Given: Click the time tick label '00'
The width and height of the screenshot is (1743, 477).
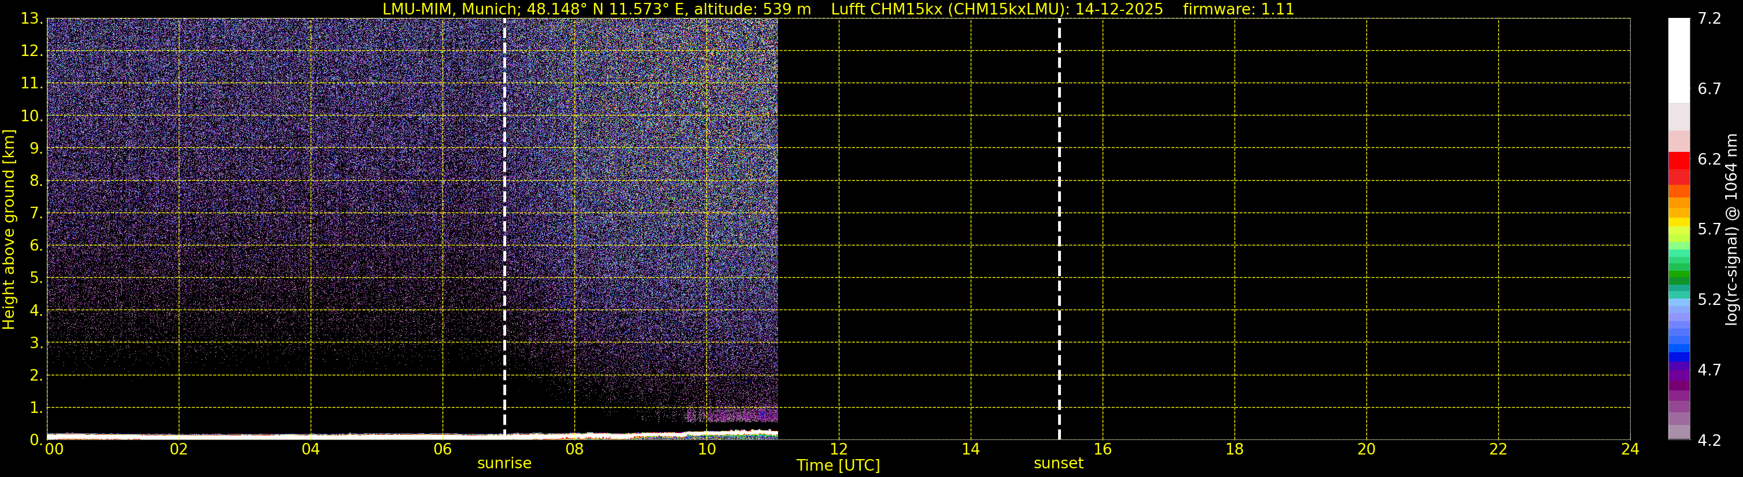Looking at the screenshot, I should tap(54, 449).
